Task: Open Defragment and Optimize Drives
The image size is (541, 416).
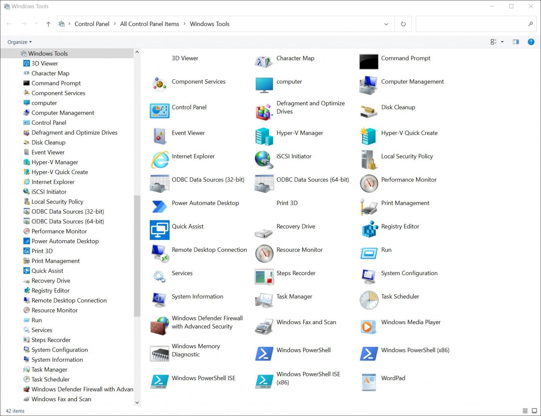Action: 310,107
